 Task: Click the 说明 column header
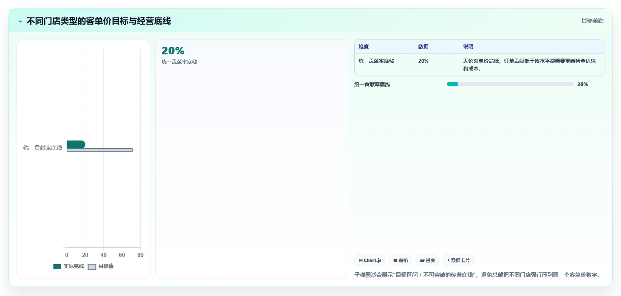[x=468, y=47]
